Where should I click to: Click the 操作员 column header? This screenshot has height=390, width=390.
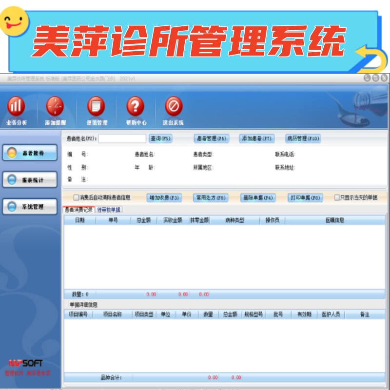pos(272,220)
